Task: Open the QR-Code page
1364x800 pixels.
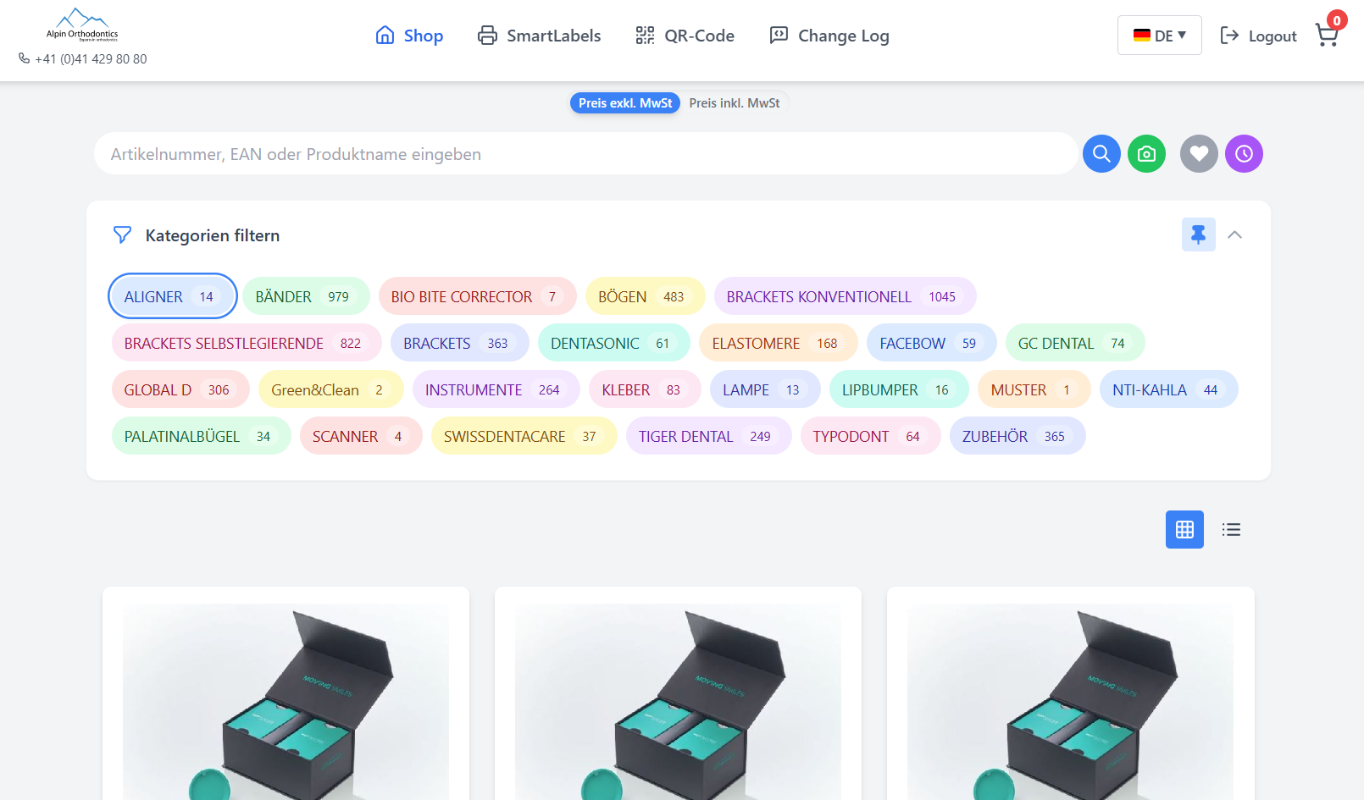Action: point(685,36)
